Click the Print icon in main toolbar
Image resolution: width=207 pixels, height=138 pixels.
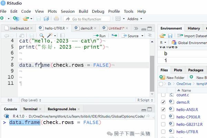(56, 19)
